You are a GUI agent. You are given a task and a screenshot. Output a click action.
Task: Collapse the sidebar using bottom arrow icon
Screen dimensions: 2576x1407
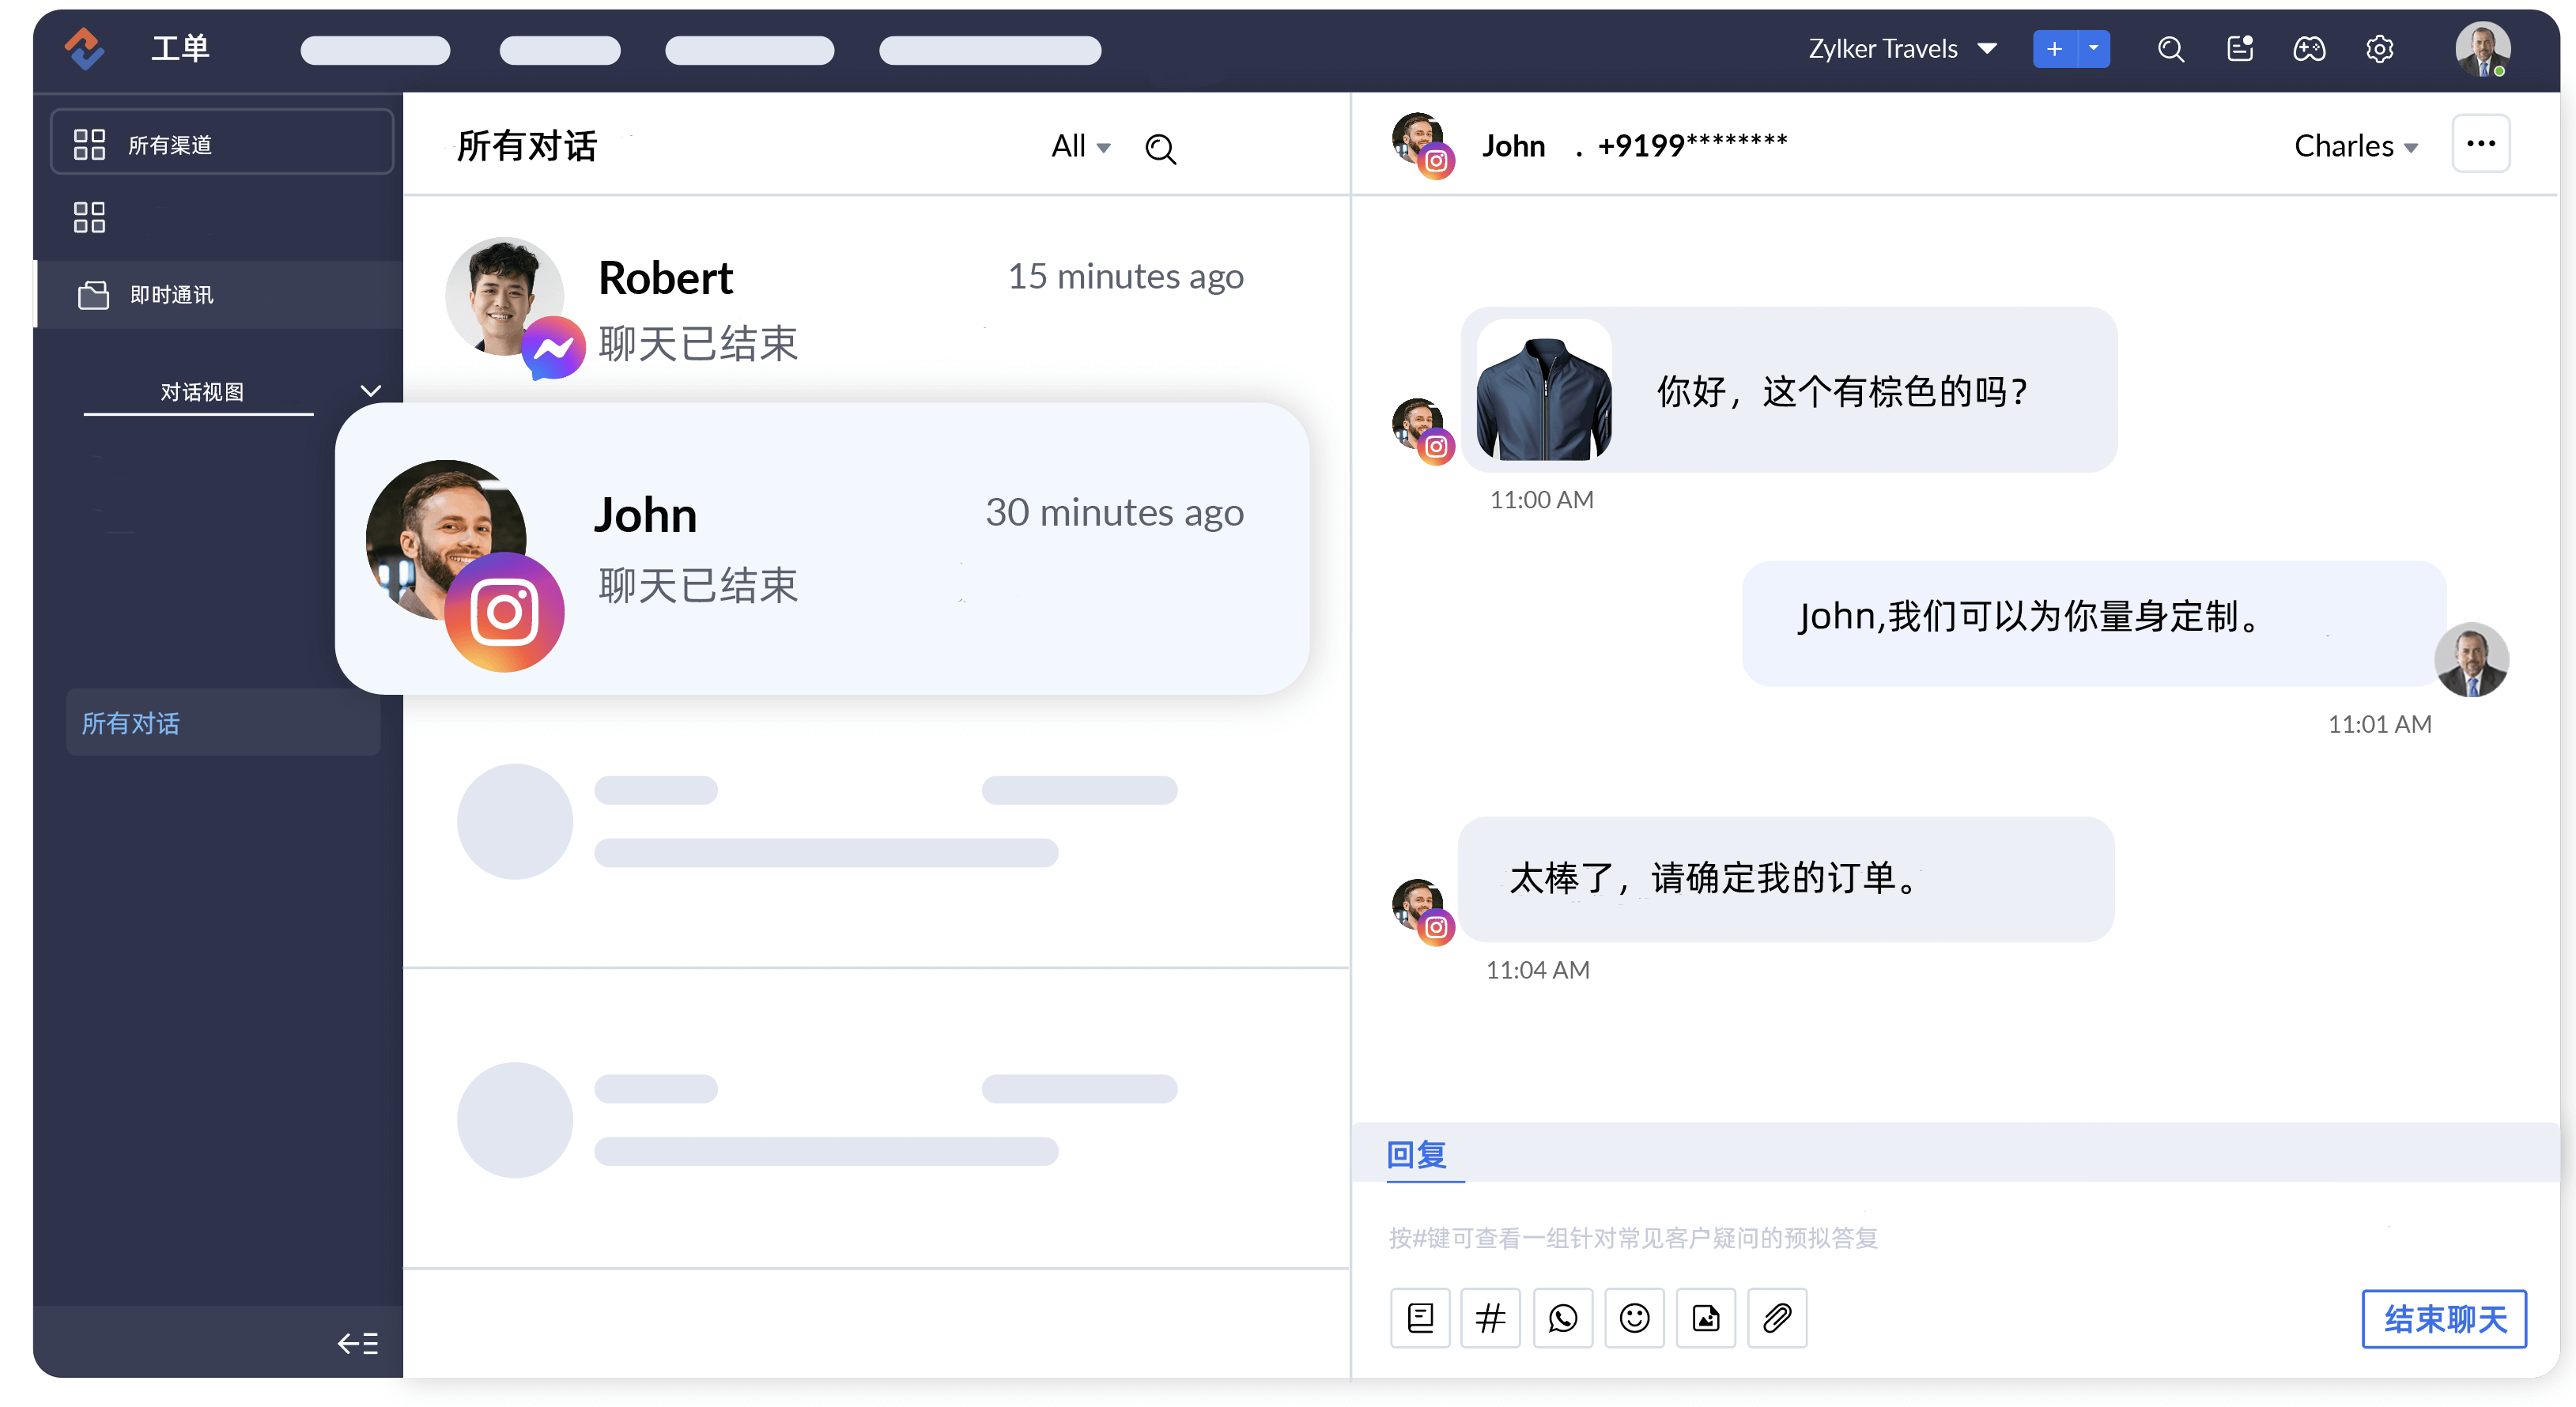357,1342
